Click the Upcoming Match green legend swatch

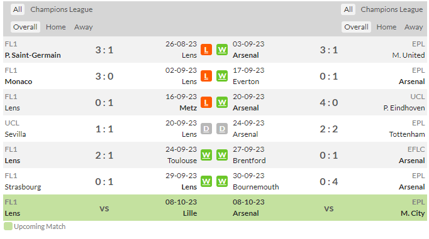tap(8, 226)
